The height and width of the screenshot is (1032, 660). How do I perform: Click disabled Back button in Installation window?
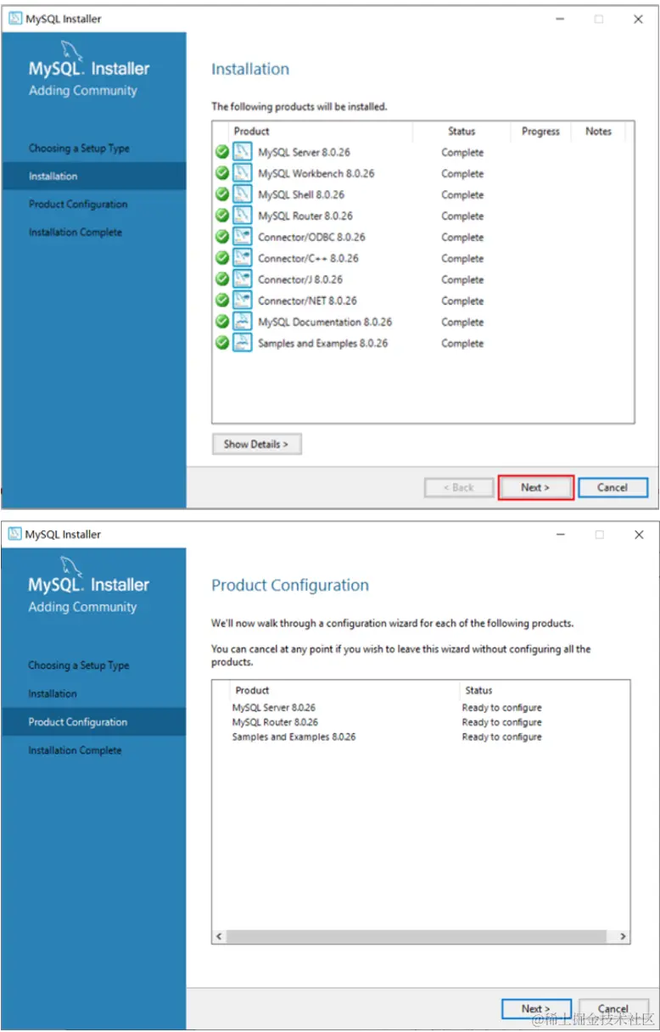[459, 487]
